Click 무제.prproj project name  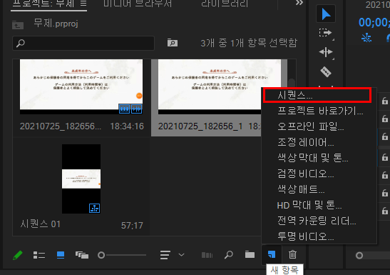(x=56, y=24)
